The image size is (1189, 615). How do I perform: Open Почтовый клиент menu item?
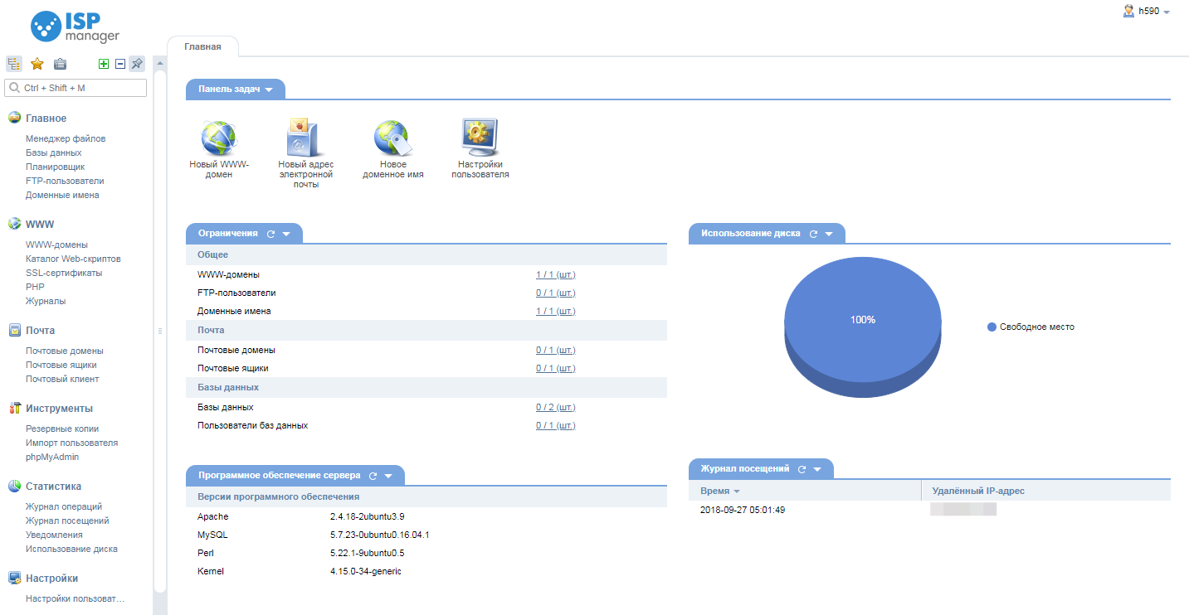click(x=62, y=379)
